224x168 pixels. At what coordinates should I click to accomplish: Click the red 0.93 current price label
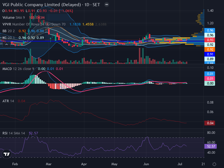pyautogui.click(x=210, y=40)
